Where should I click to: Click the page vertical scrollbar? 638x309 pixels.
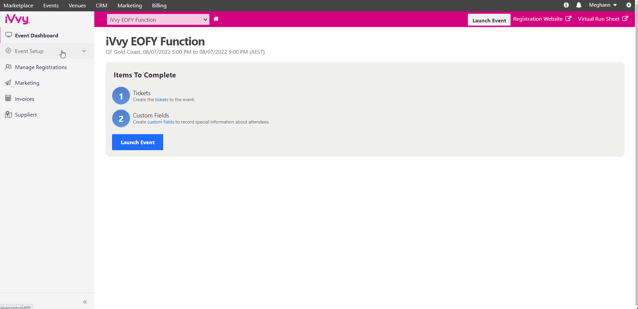[636, 154]
